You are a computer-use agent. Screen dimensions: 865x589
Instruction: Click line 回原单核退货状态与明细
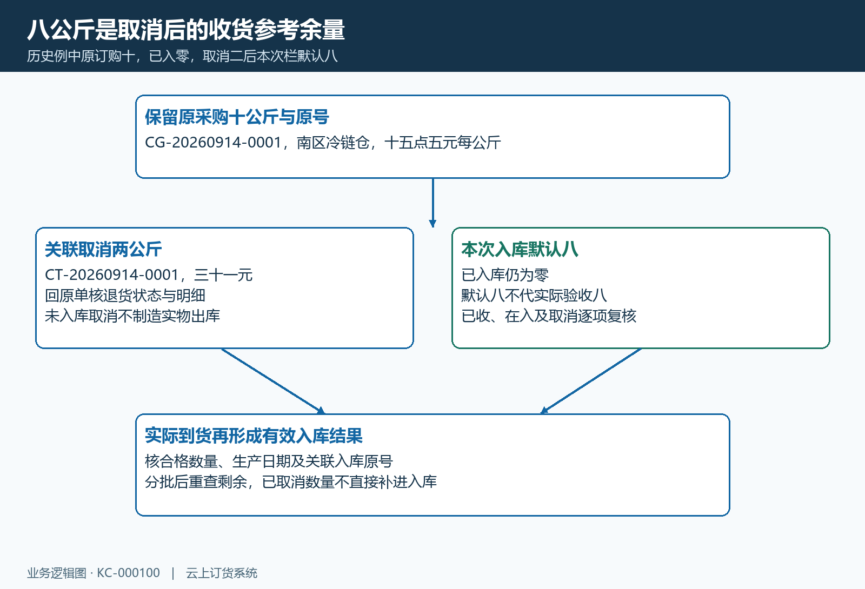pos(125,296)
